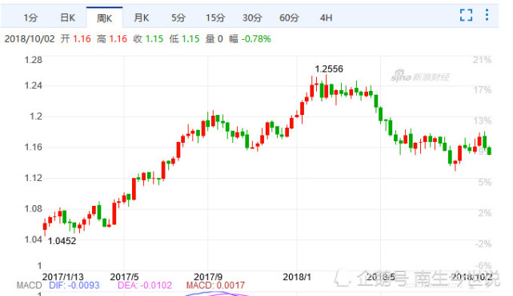Switch to the 月K monthly tab
The width and height of the screenshot is (513, 296).
142,18
